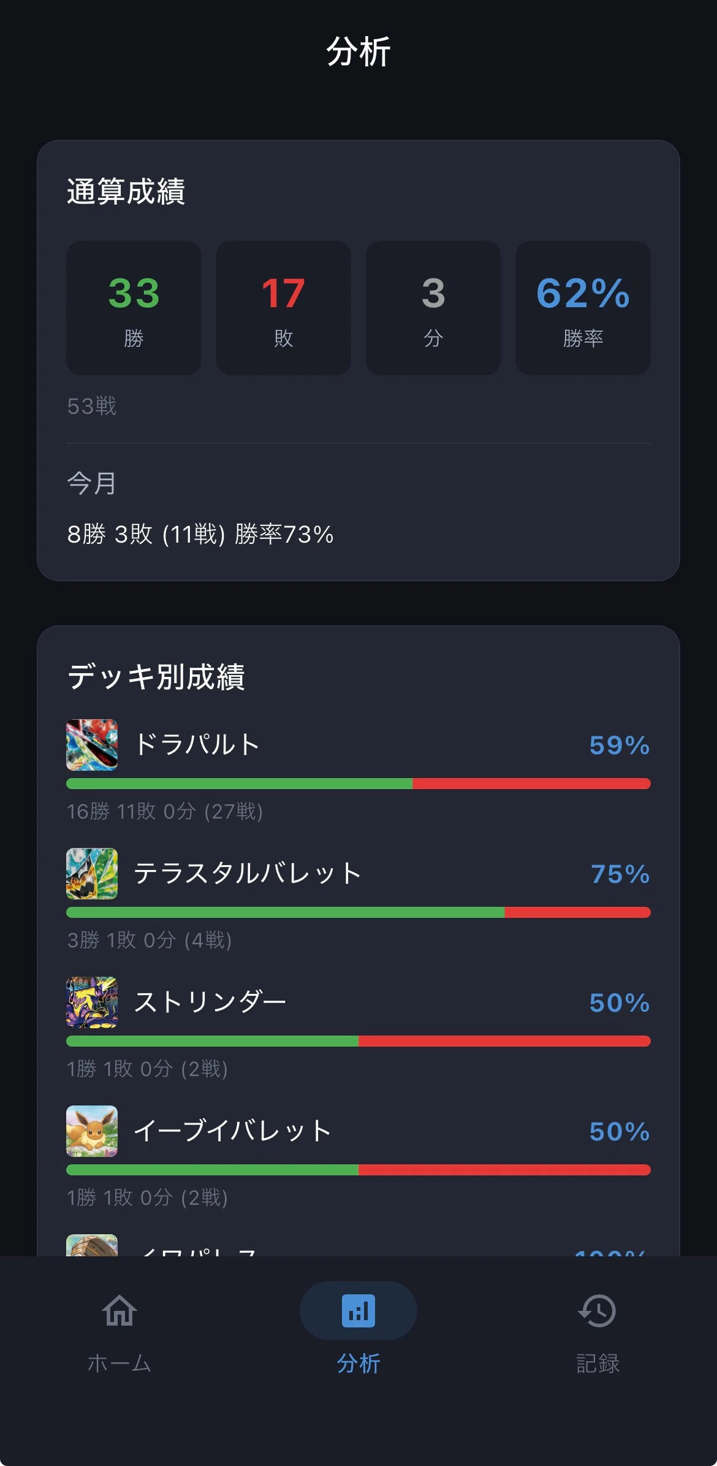Open the イーブイバレット deck name
717x1466 pixels.
click(x=233, y=1131)
